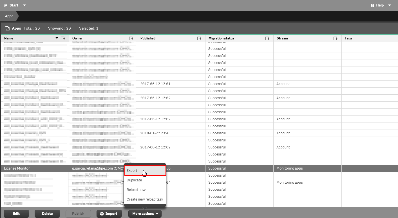This screenshot has height=218, width=398.
Task: Click Account stream in the 2018-01-22 row
Action: (x=283, y=133)
